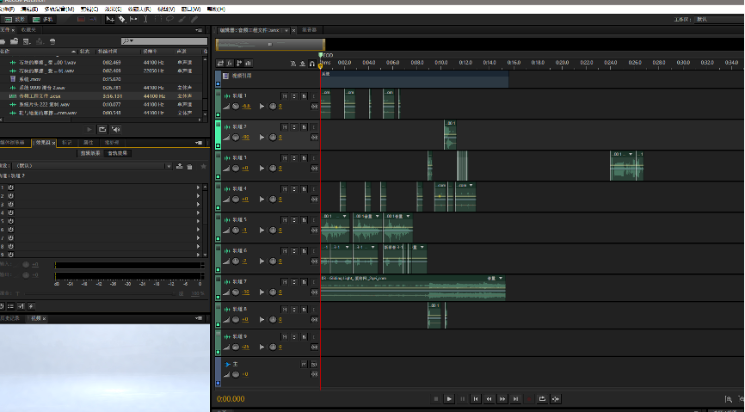
Task: Mute track 1 with the M button
Action: (284, 95)
